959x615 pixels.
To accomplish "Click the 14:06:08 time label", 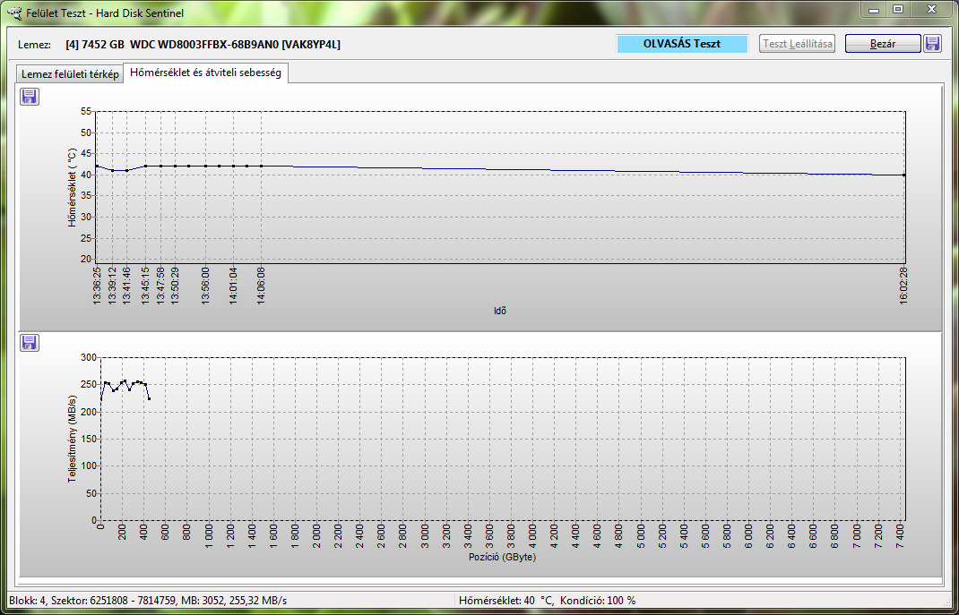I will [x=261, y=285].
